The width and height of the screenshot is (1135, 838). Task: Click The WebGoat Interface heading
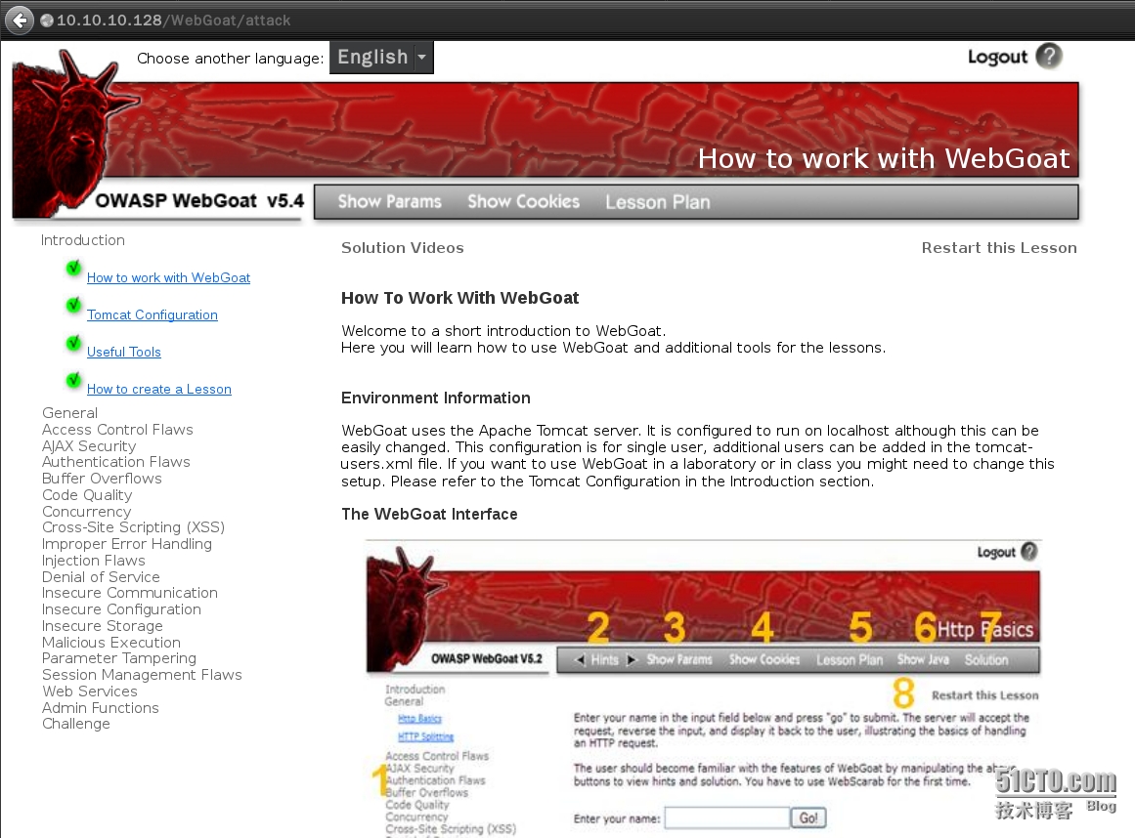pos(429,514)
